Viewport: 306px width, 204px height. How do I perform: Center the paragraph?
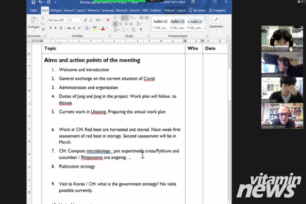pos(120,24)
